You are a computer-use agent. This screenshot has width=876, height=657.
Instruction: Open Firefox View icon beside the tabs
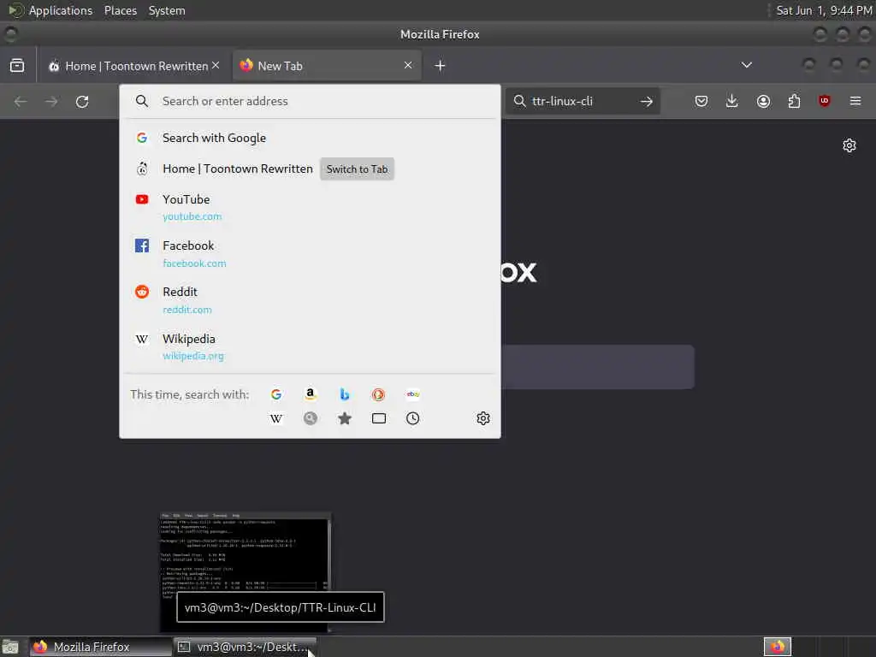17,65
